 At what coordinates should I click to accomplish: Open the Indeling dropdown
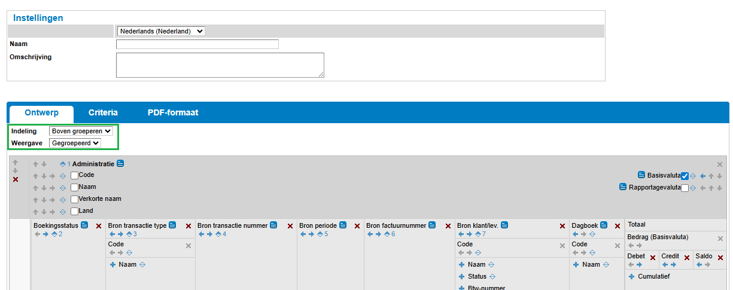tap(81, 131)
